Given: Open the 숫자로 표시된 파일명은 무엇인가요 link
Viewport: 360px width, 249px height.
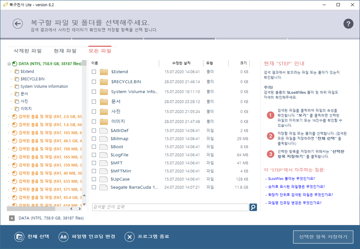Looking at the screenshot, I should (x=296, y=186).
